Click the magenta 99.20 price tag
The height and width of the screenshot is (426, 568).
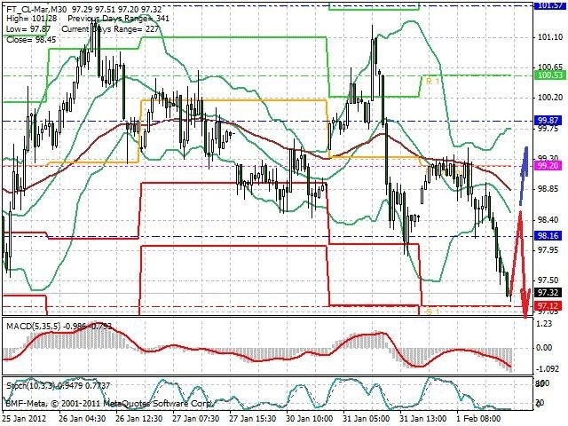tap(548, 166)
